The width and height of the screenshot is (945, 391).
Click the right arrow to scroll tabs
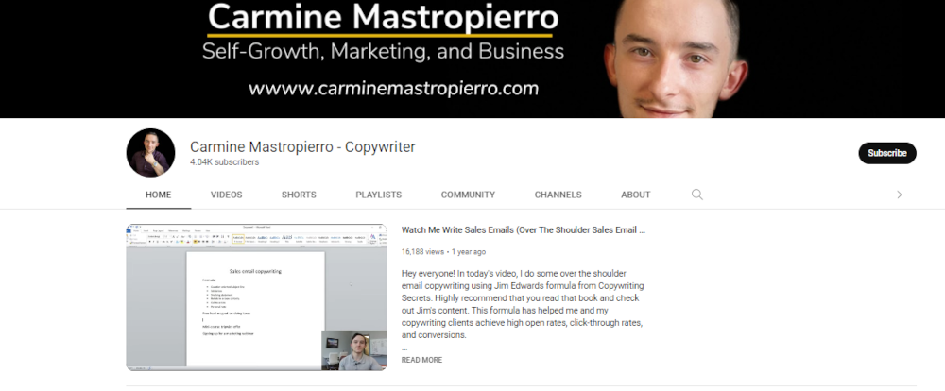pos(900,195)
